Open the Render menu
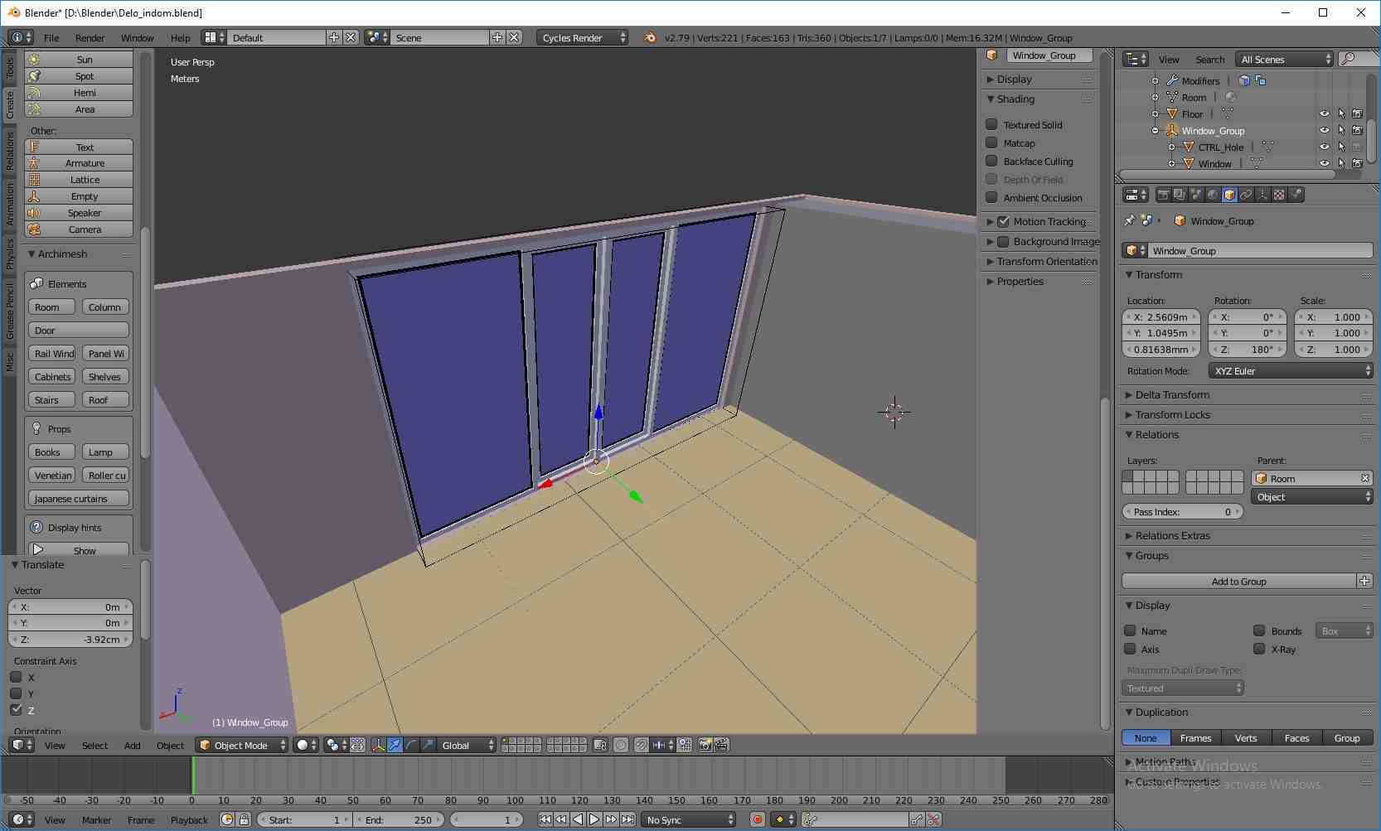1381x831 pixels. tap(90, 37)
